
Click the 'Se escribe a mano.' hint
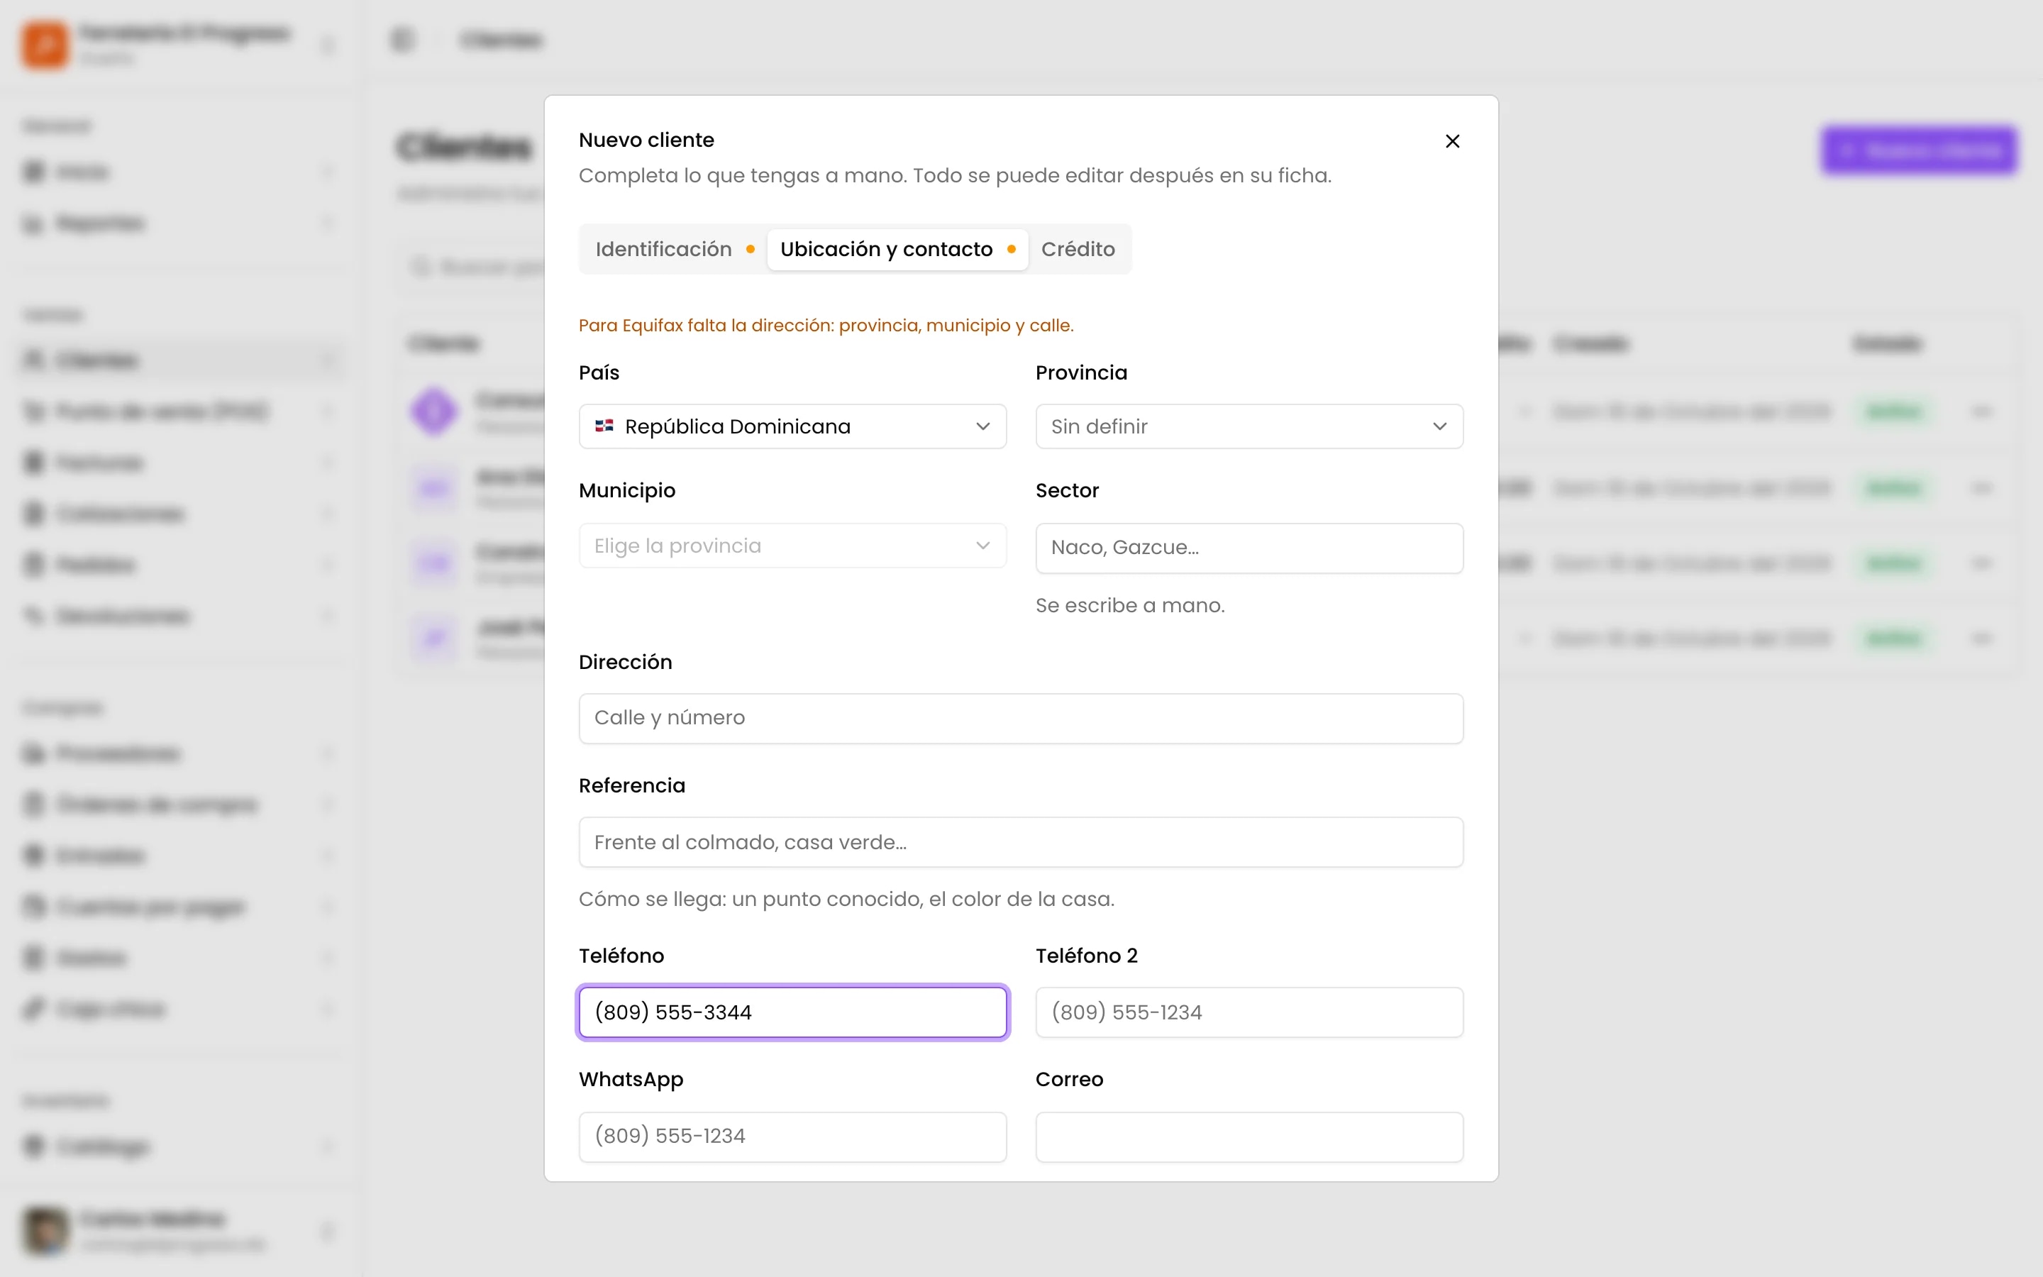click(x=1129, y=606)
